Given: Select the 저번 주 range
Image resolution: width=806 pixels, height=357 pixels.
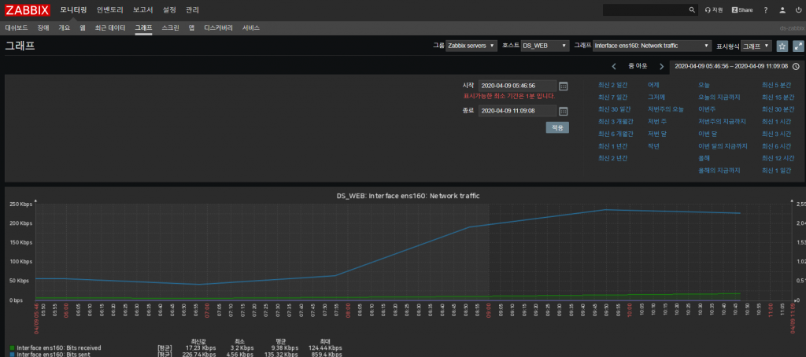Looking at the screenshot, I should coord(657,121).
